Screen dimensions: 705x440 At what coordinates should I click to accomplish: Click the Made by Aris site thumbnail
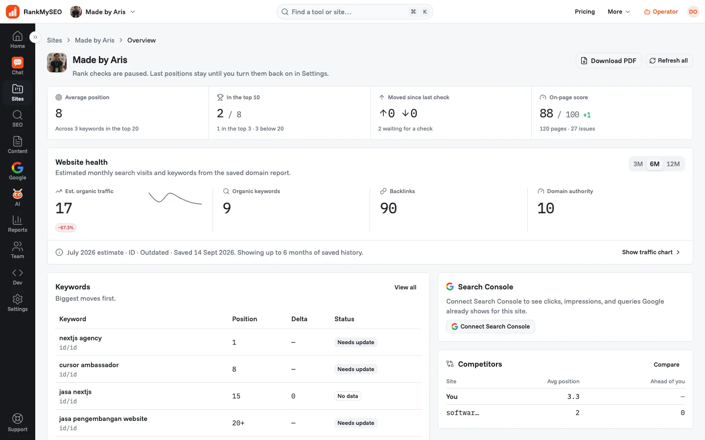click(x=57, y=63)
